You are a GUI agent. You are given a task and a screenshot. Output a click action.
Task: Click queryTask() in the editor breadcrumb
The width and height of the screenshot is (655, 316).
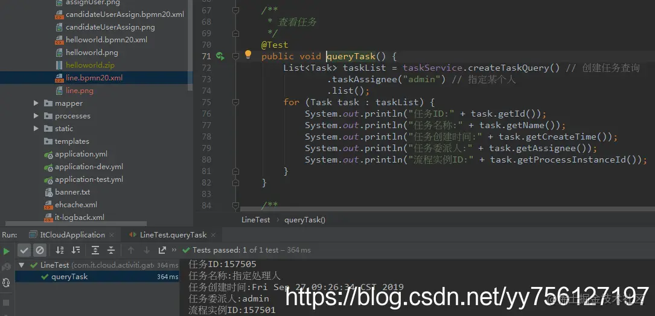coord(305,219)
